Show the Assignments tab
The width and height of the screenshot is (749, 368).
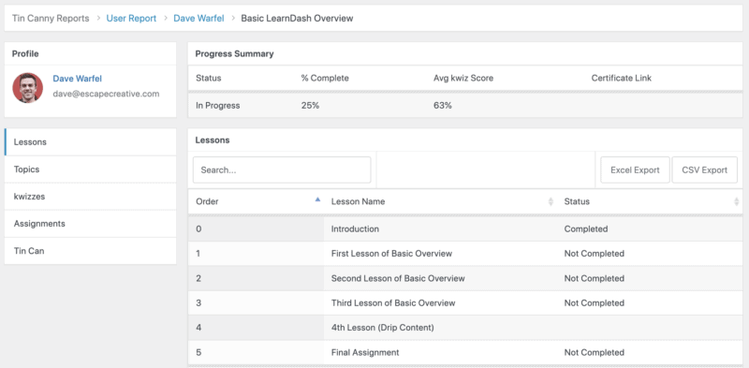pyautogui.click(x=90, y=224)
